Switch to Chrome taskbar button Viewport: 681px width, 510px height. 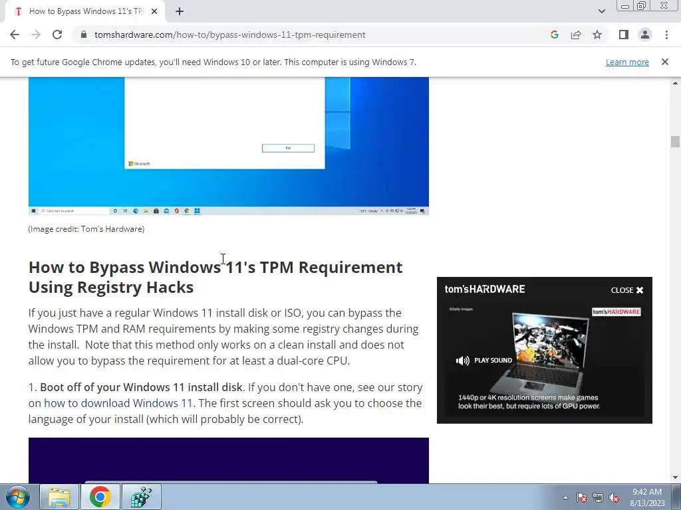pos(100,497)
